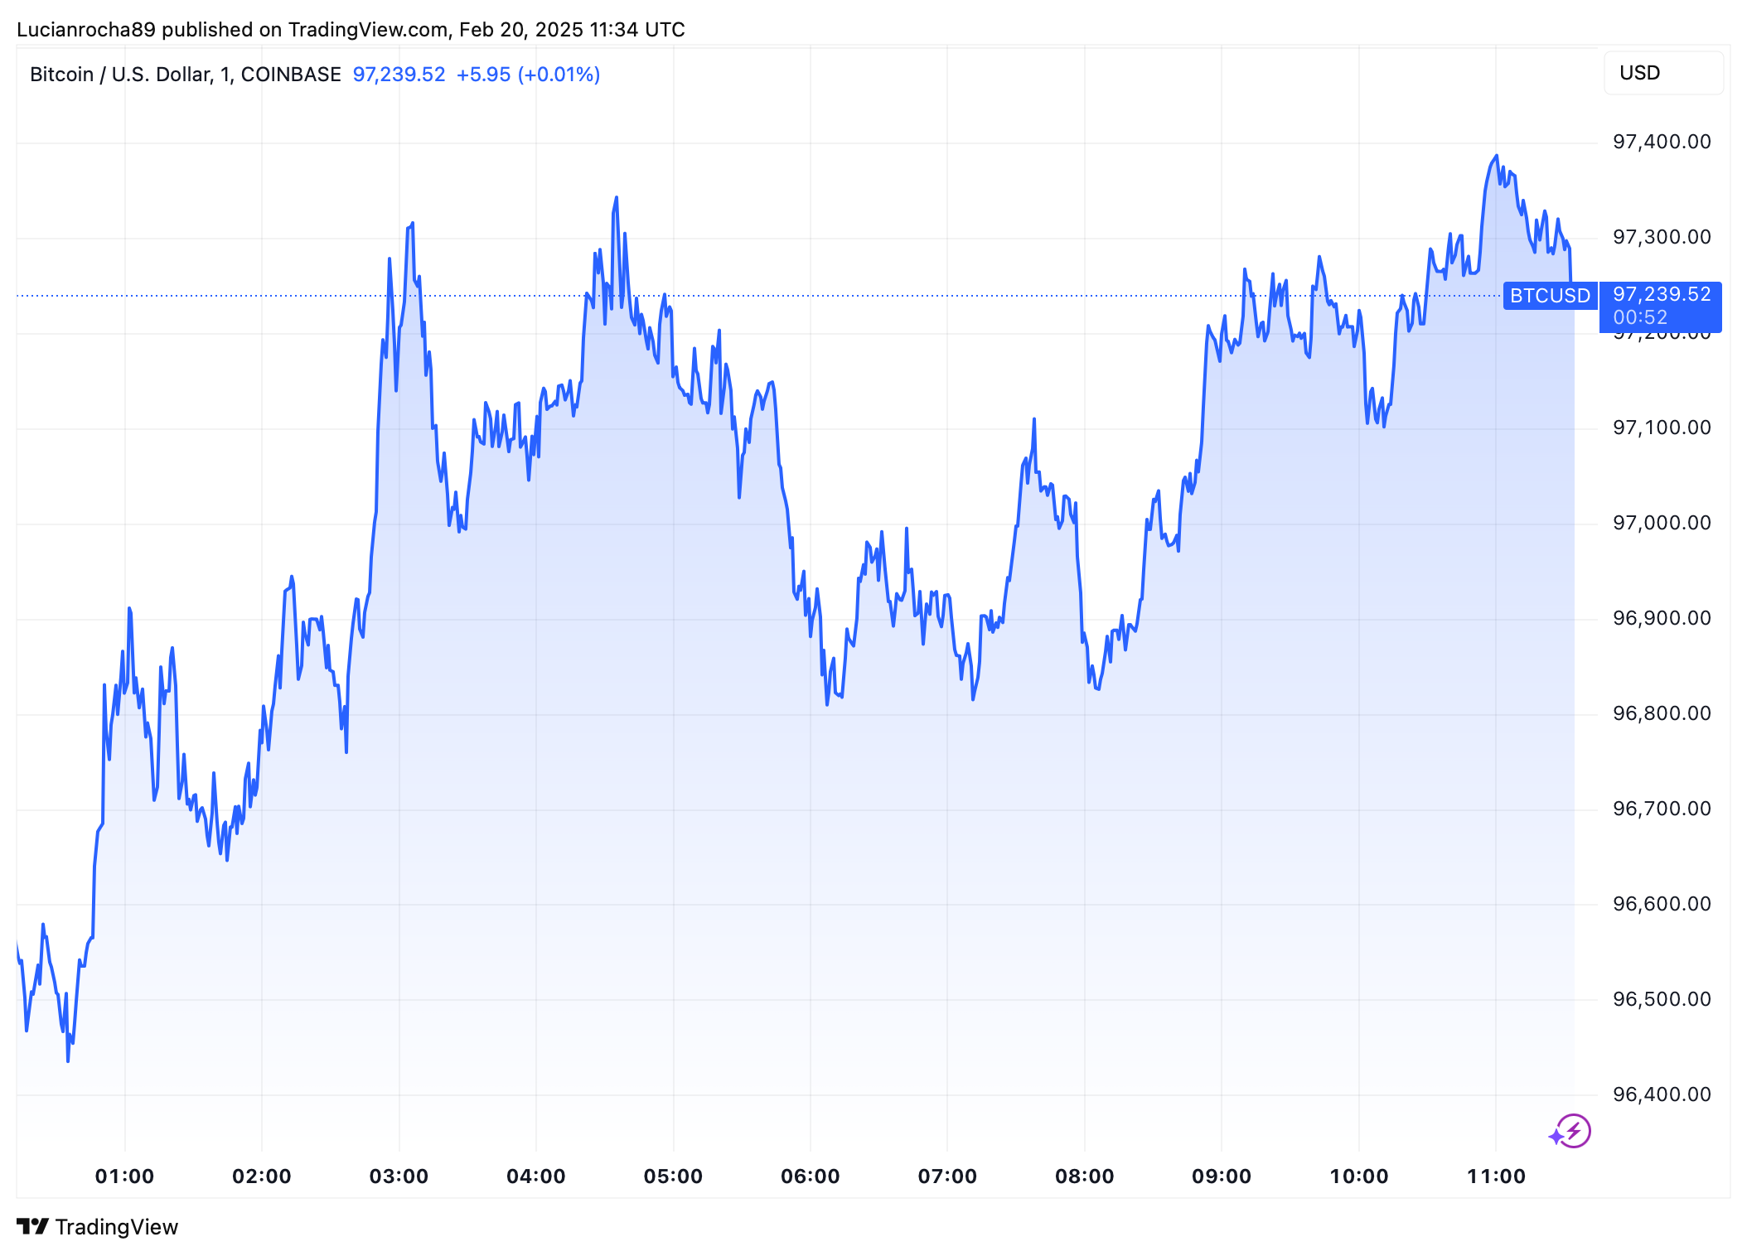
Task: Click the 96,500.00 price axis label
Action: point(1662,999)
